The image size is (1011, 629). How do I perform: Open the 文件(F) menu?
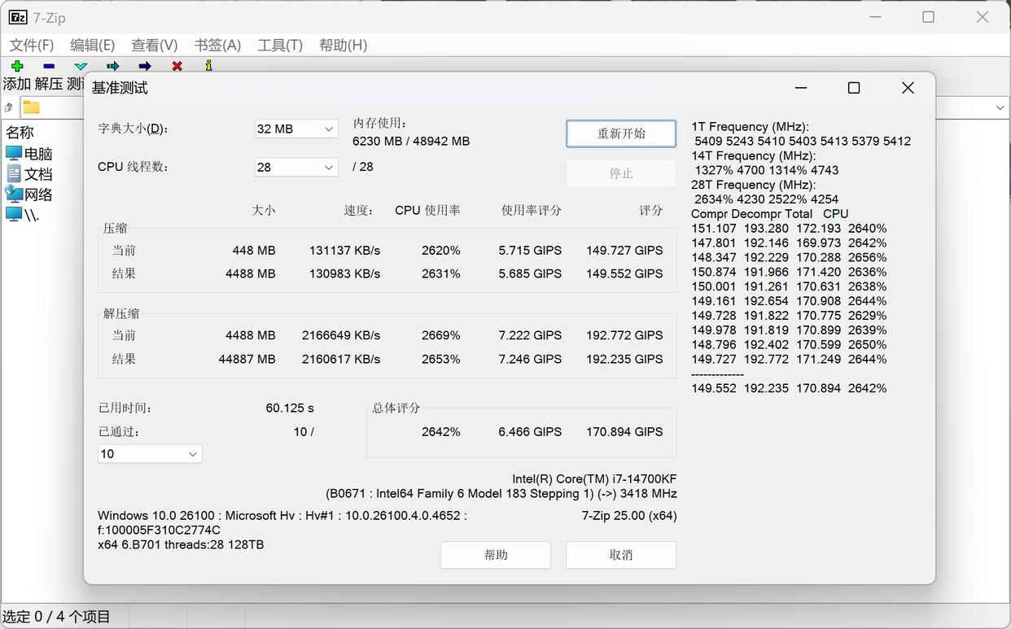(32, 46)
